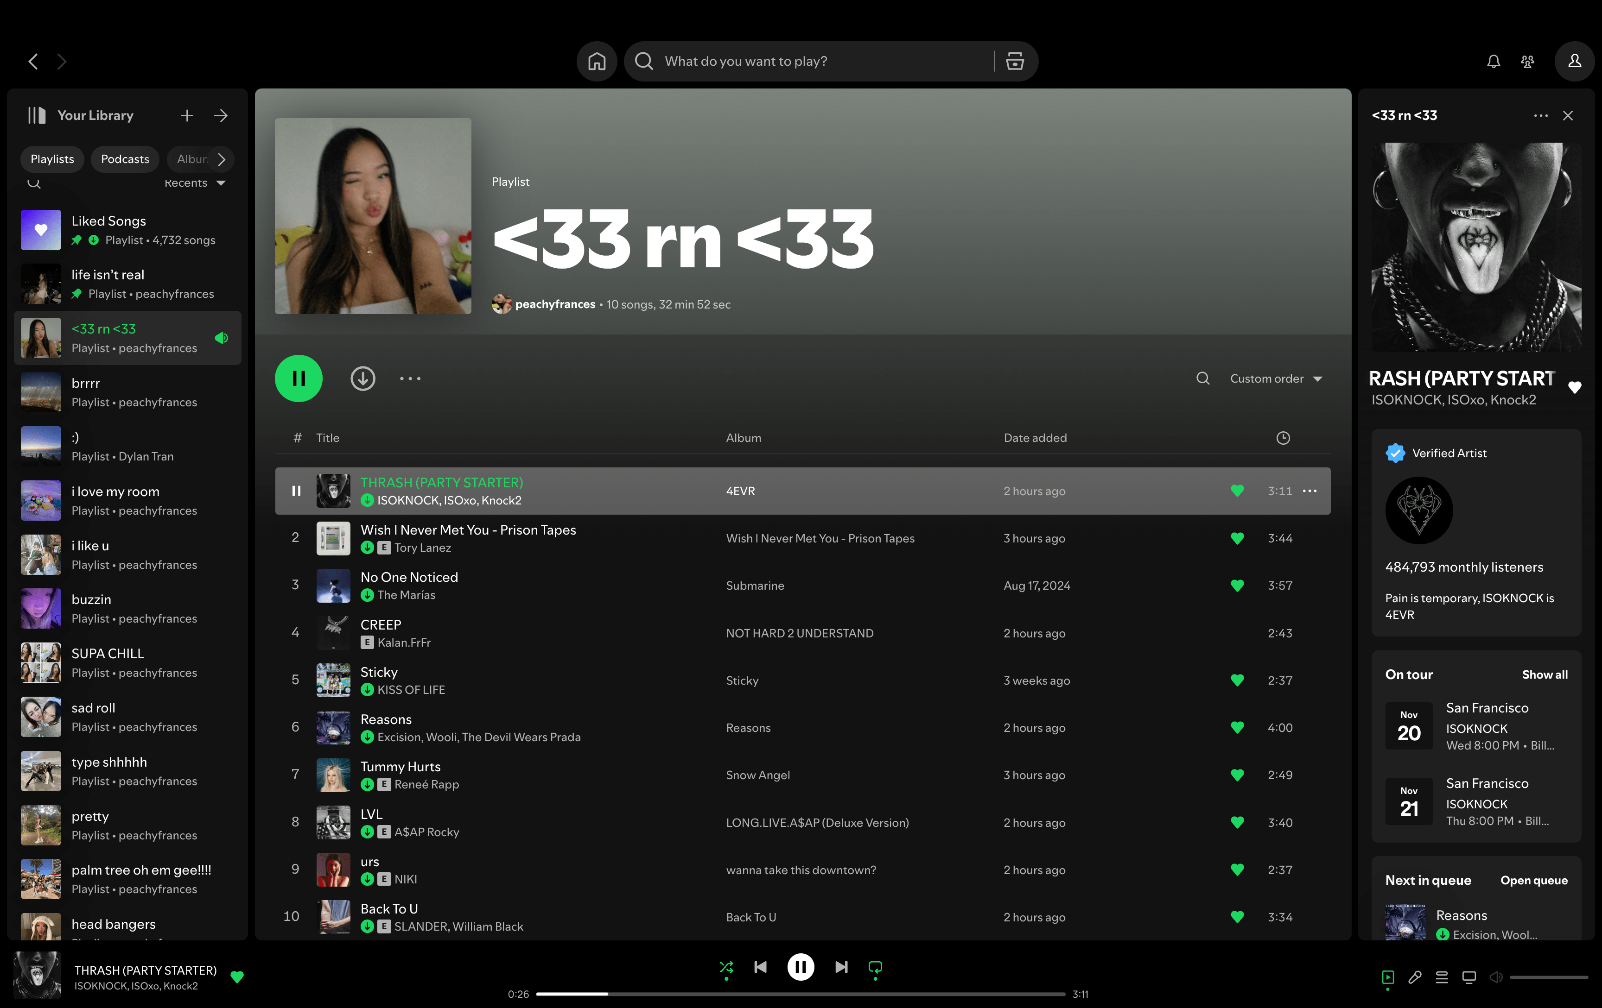
Task: Open Connect to a device icon
Action: pos(1469,977)
